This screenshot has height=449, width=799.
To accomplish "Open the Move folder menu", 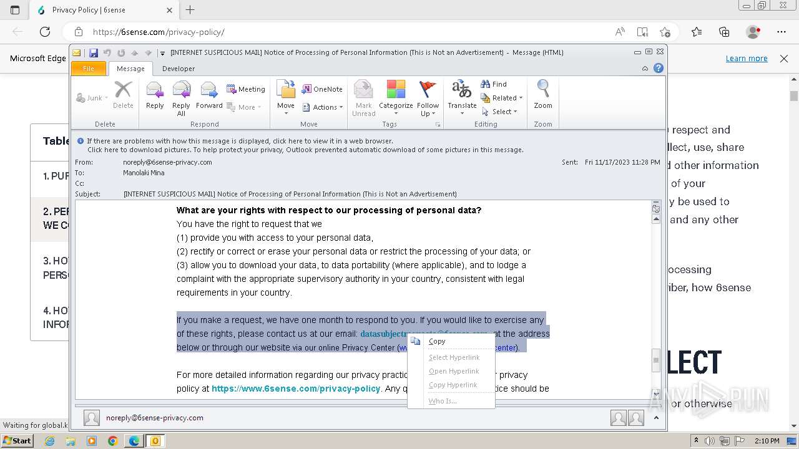I will point(286,97).
